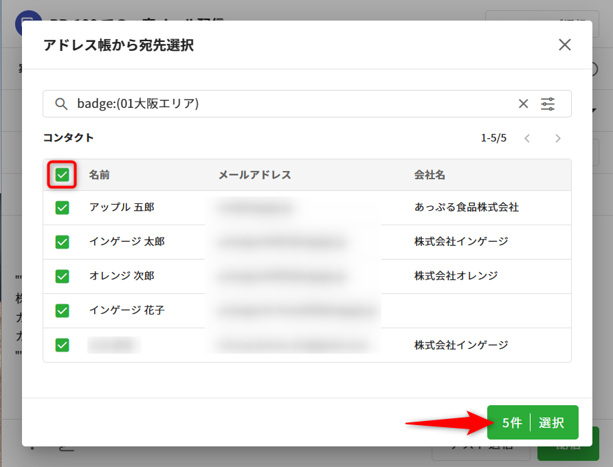Viewport: 613px width, 467px height.
Task: Toggle the select-all contacts checkbox
Action: [63, 175]
